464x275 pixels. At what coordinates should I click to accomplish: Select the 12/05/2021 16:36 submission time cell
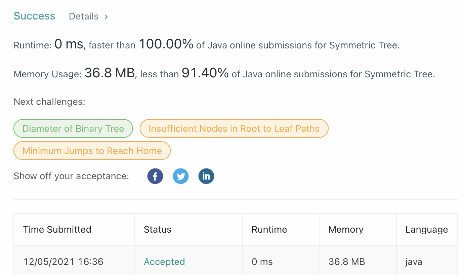tap(63, 262)
